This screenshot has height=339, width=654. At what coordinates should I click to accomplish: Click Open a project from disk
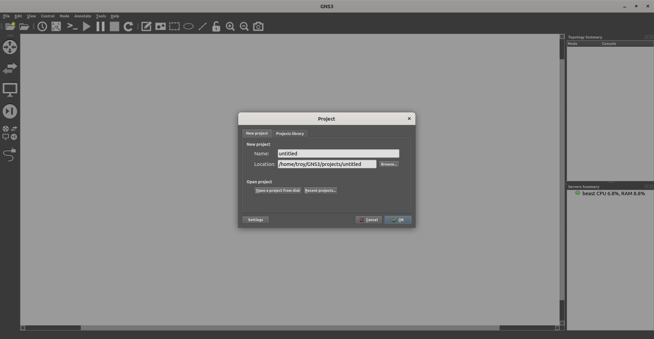tap(278, 190)
